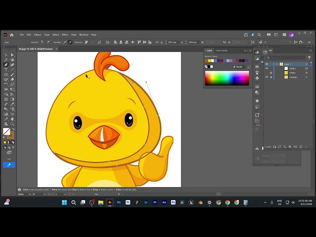316x237 pixels.
Task: Select the Hand tool
Action: pyautogui.click(x=12, y=119)
